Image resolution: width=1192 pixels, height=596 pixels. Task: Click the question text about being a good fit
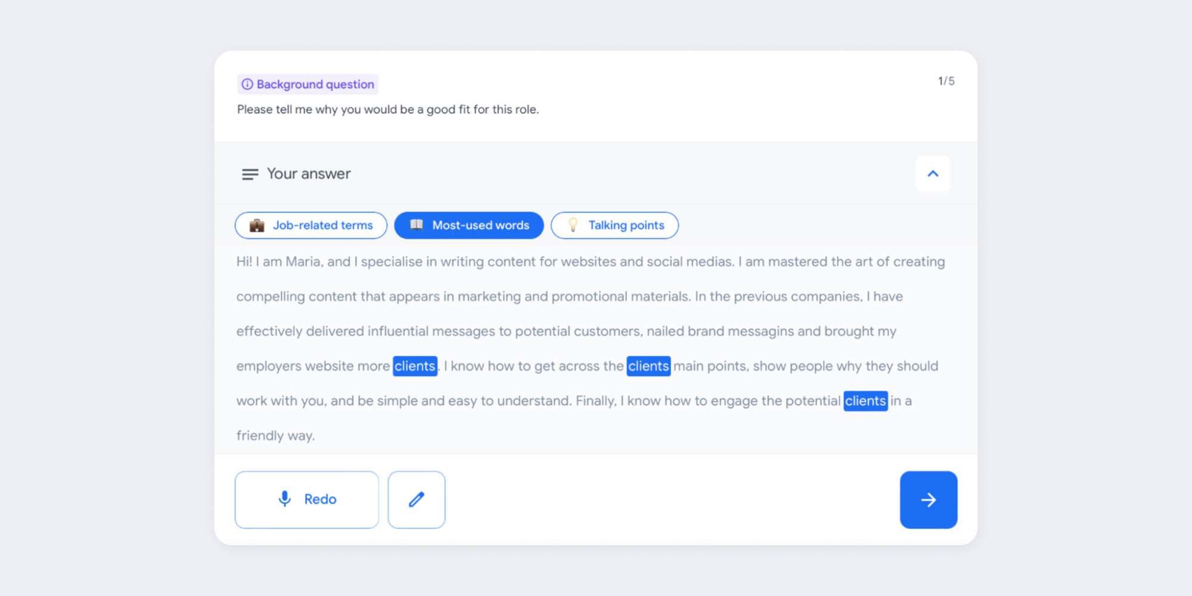coord(387,110)
